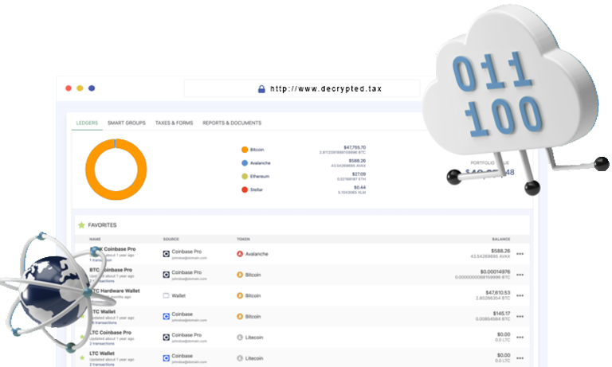Click the Balance column header
The height and width of the screenshot is (367, 612).
click(500, 239)
